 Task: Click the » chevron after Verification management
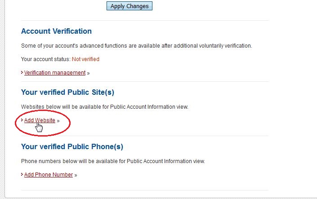pos(88,73)
